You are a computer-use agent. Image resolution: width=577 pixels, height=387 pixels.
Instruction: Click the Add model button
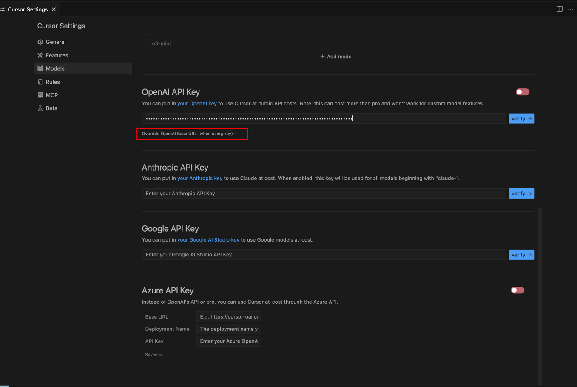click(x=336, y=57)
